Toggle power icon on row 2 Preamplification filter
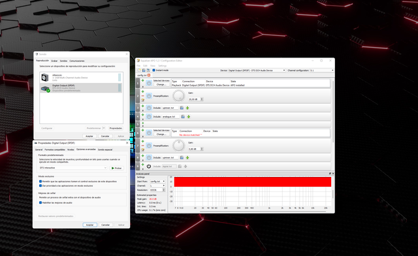The image size is (418, 256). point(149,96)
